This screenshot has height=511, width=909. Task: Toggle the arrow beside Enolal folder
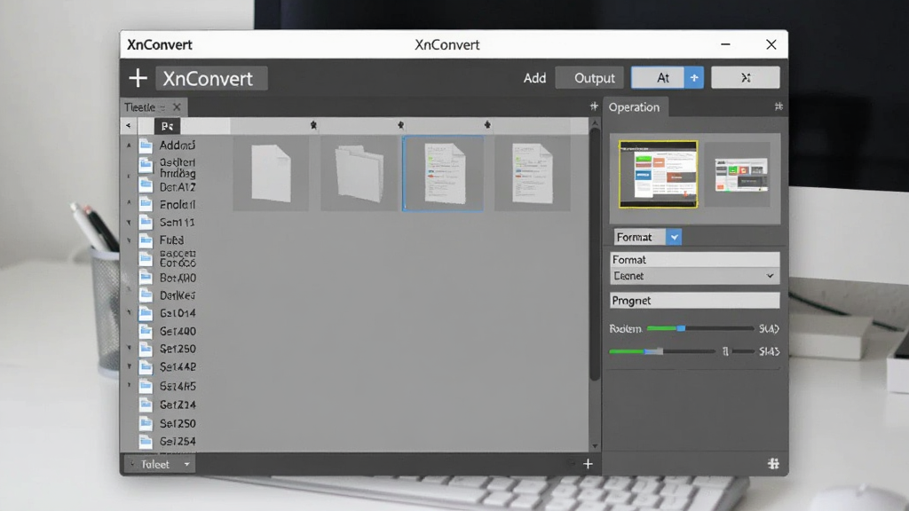[129, 203]
